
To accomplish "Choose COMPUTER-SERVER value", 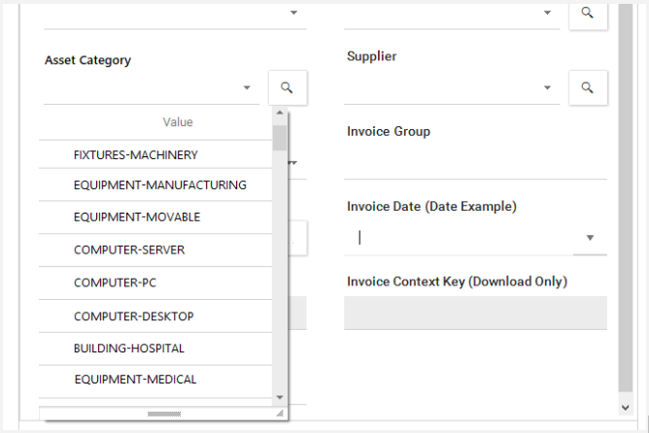I will click(x=155, y=250).
